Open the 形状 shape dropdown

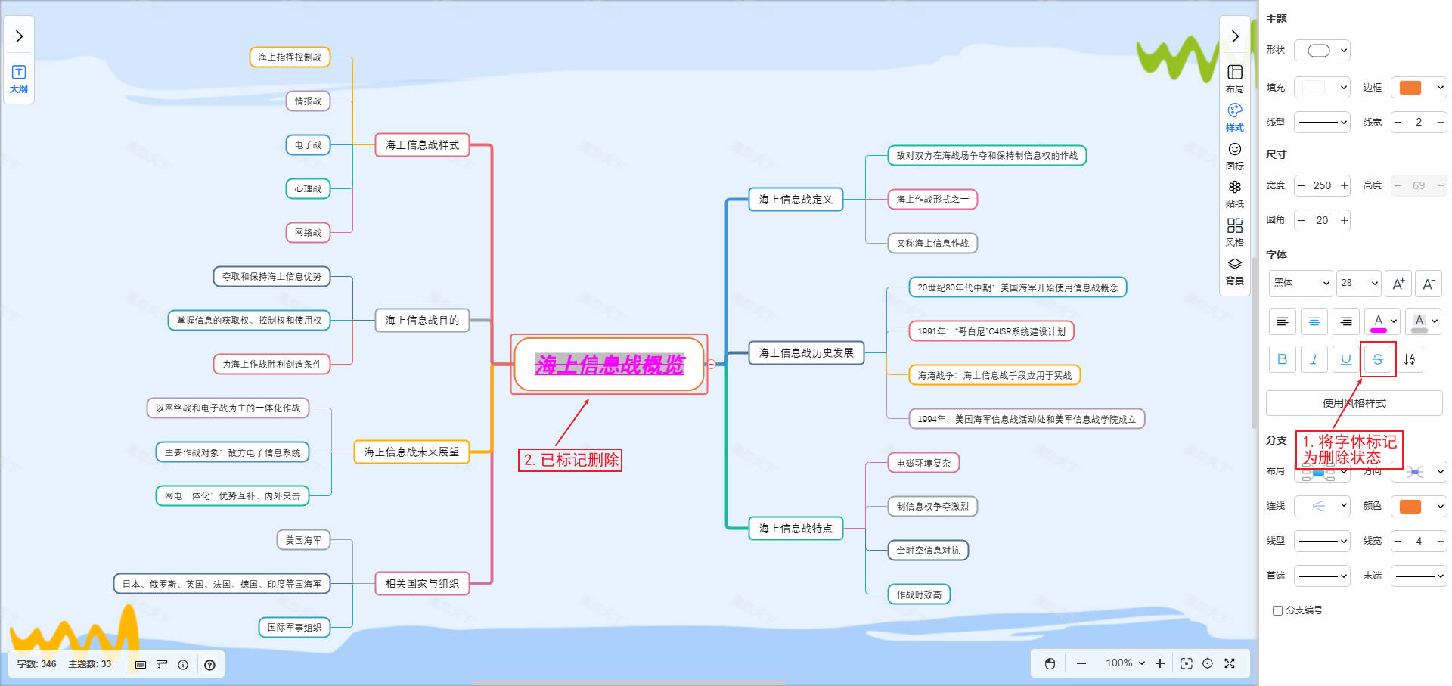(1321, 51)
